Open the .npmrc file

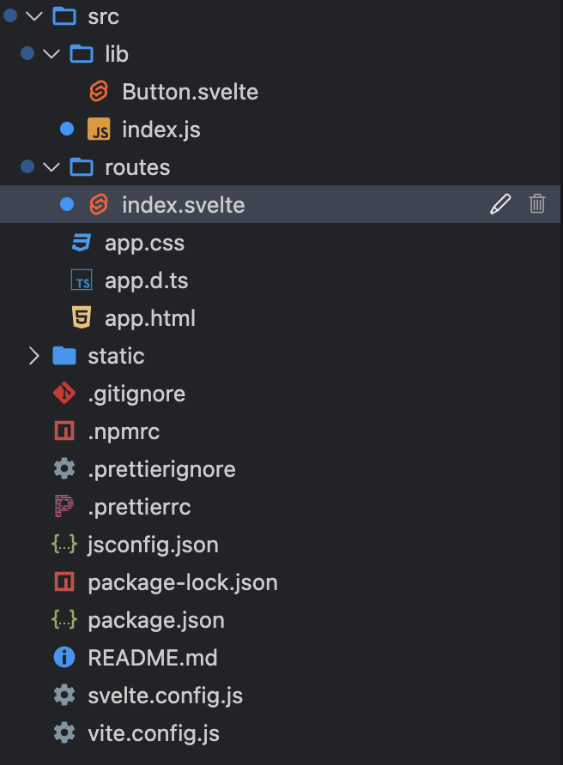(x=124, y=432)
